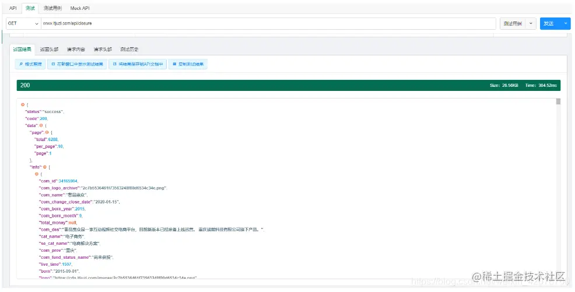Click the Time: 384.52ms label

coord(541,85)
